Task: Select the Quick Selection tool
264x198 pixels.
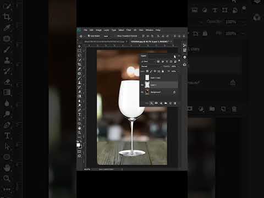Action: 79,60
